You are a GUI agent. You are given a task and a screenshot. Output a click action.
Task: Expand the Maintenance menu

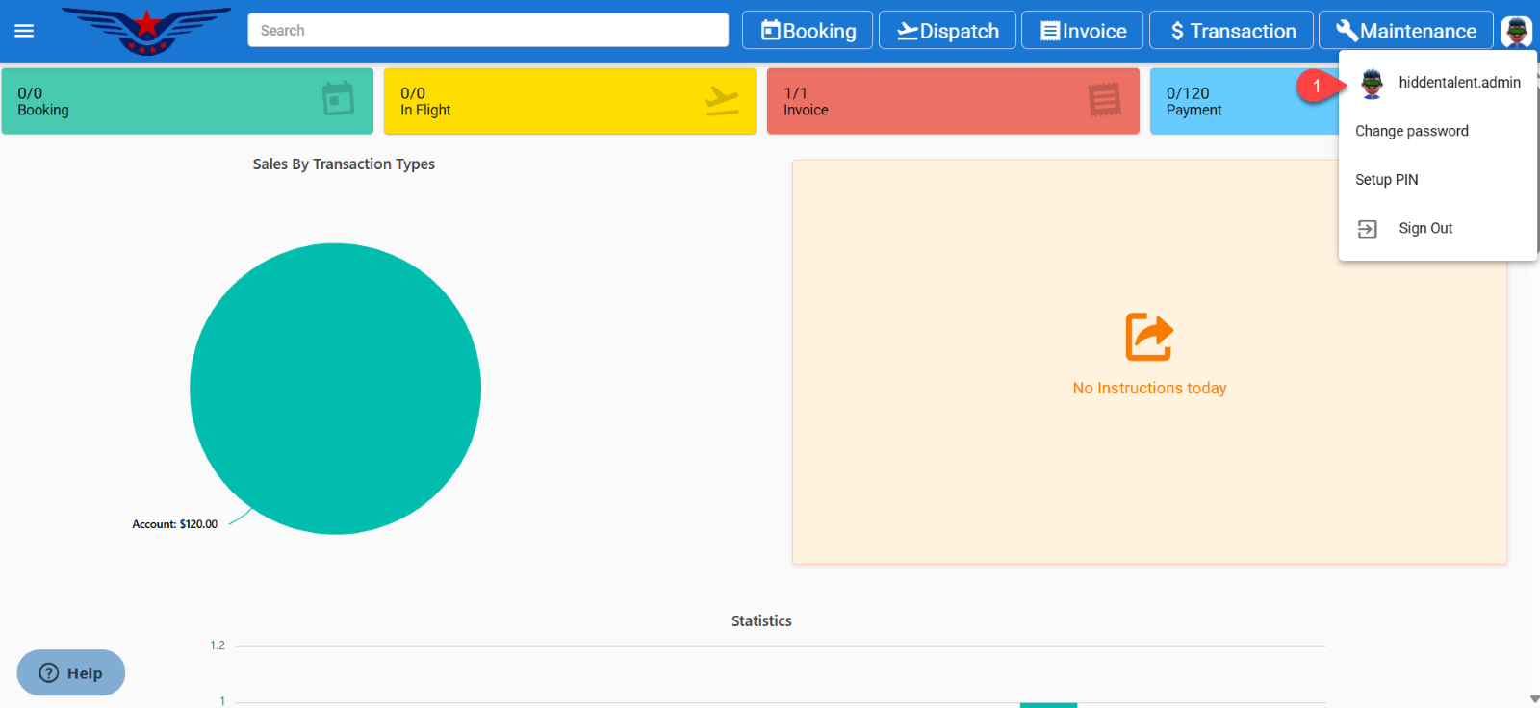click(x=1405, y=31)
